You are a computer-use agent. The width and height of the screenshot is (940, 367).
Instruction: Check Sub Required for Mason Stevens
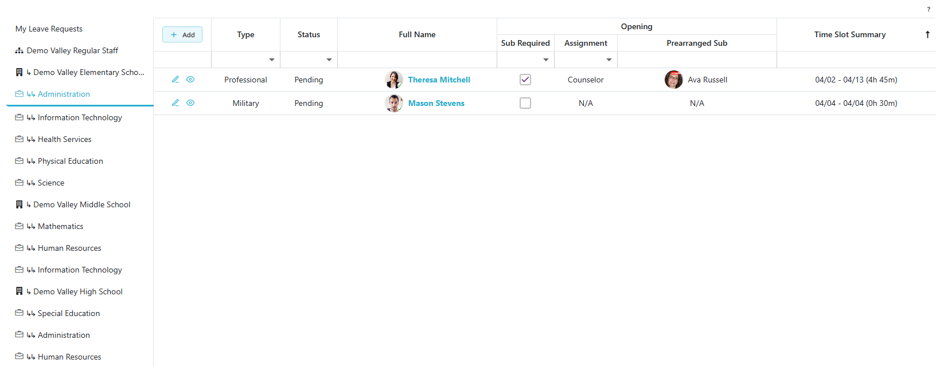pos(525,103)
